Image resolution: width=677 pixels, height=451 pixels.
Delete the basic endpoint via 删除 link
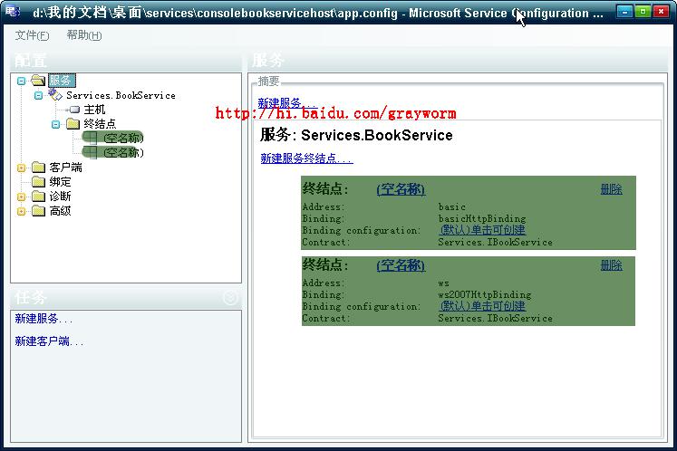point(612,189)
